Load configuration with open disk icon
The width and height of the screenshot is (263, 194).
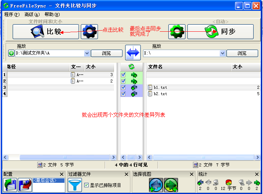coord(10,185)
